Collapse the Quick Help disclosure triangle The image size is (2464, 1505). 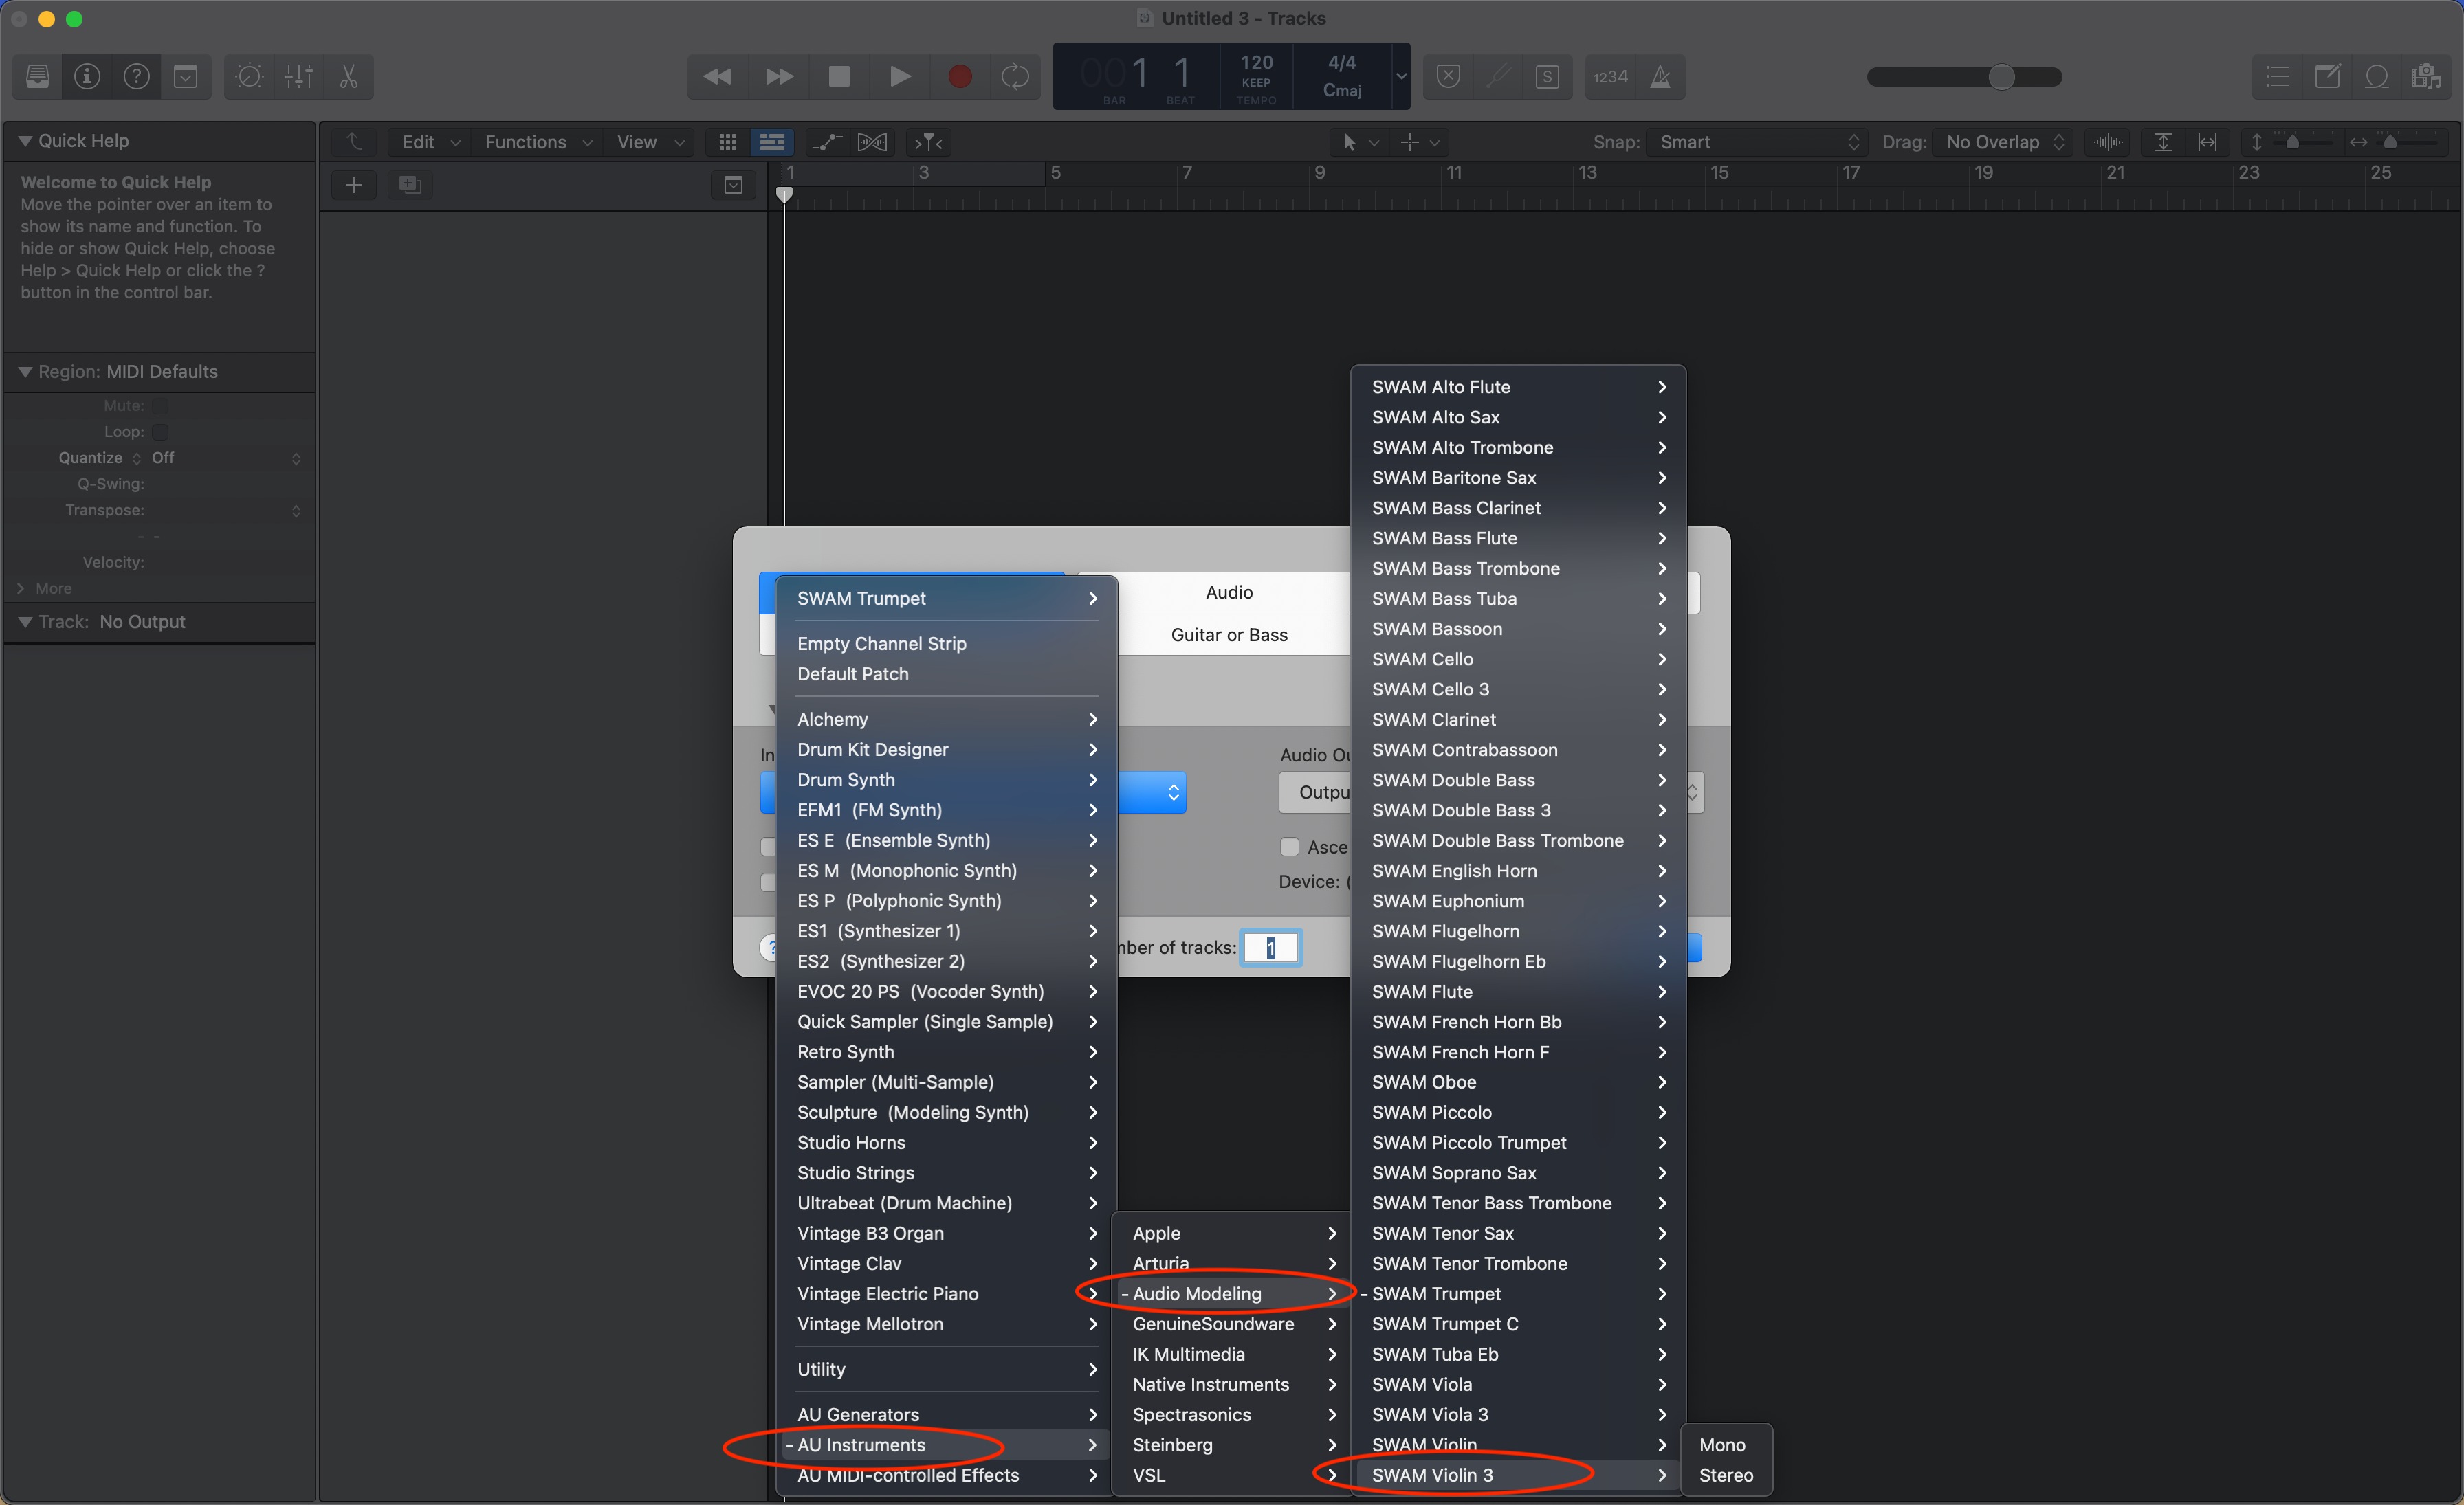pos(25,141)
